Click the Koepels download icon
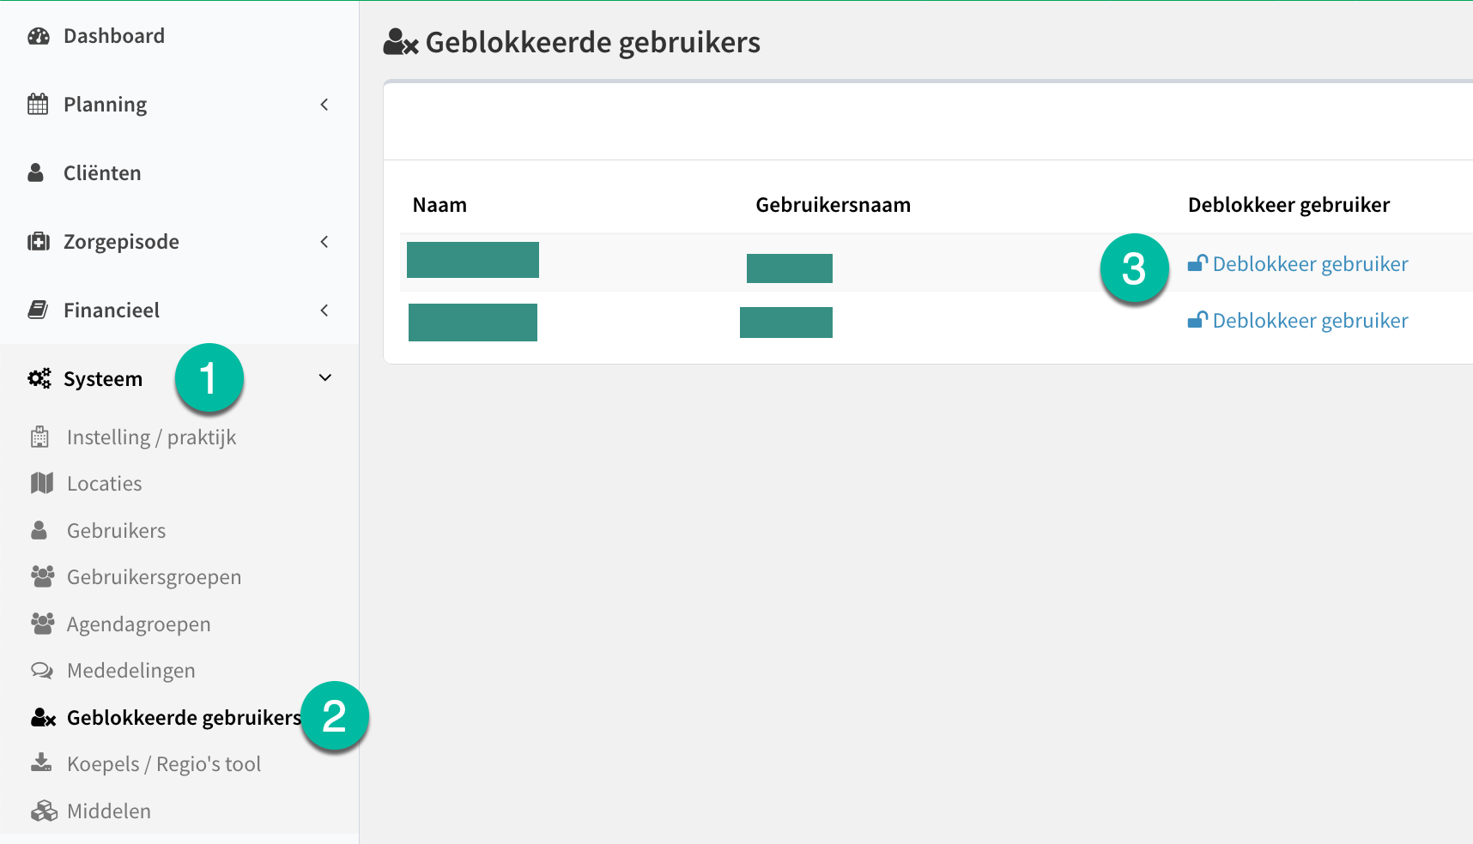The width and height of the screenshot is (1473, 844). pyautogui.click(x=41, y=763)
